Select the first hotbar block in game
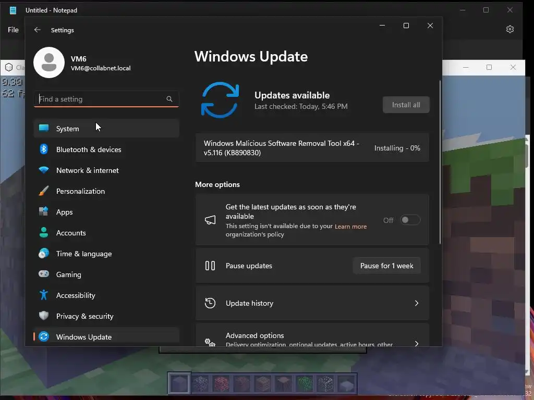This screenshot has height=400, width=534. (x=179, y=383)
